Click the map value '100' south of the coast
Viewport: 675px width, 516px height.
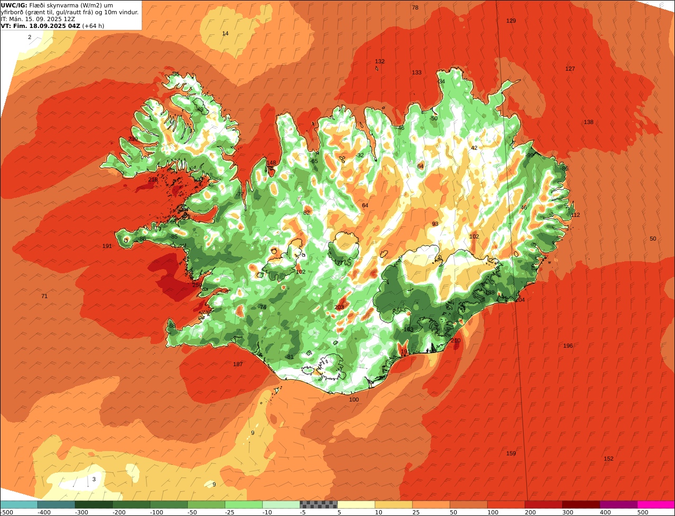tap(354, 399)
